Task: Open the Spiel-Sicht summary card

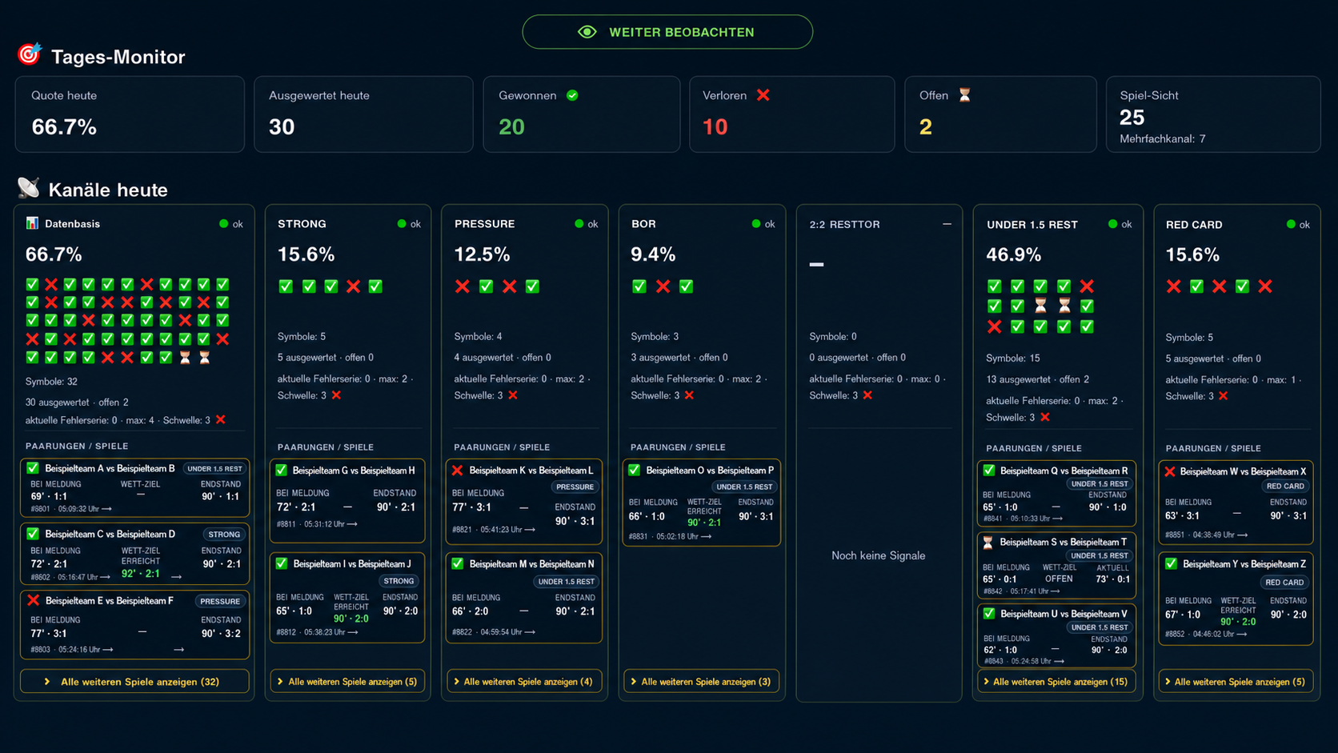Action: [x=1213, y=114]
